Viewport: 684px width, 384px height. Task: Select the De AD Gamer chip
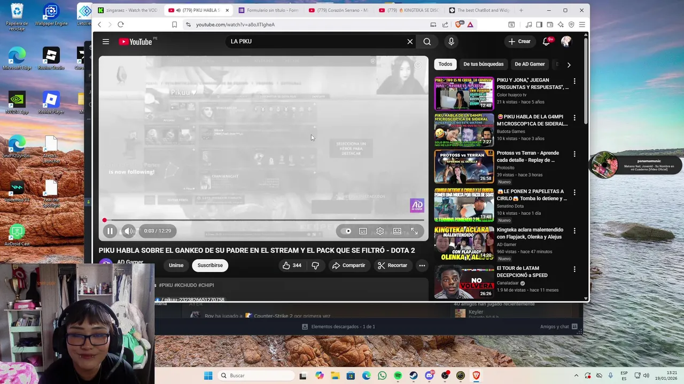530,64
